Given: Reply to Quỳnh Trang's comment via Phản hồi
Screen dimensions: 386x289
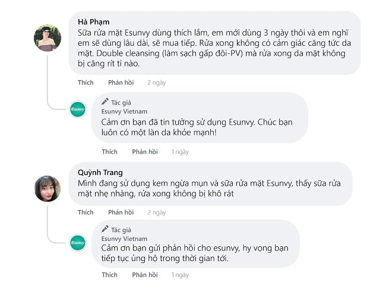Looking at the screenshot, I should (x=121, y=212).
